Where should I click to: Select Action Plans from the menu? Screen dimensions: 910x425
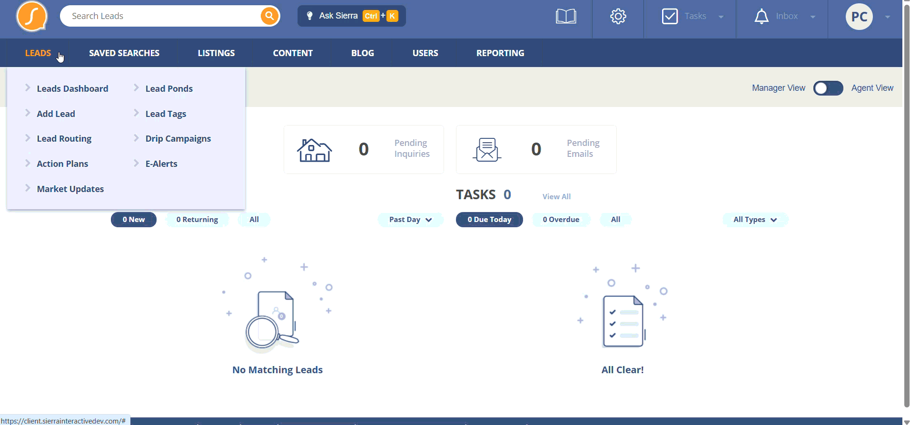(x=62, y=164)
